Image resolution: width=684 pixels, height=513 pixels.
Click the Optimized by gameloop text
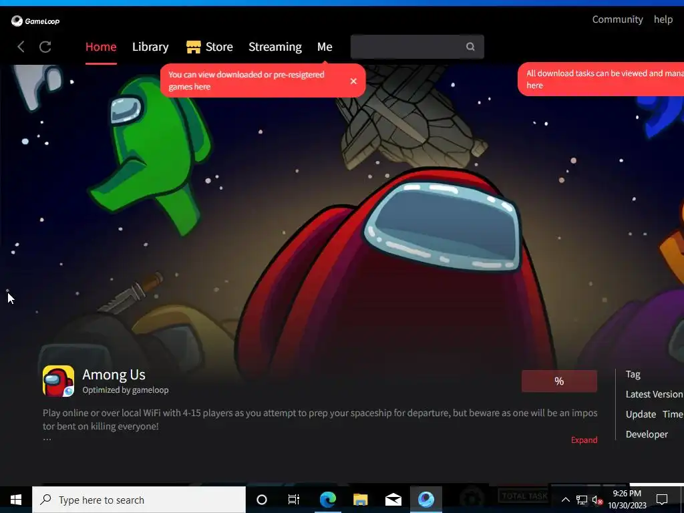126,390
